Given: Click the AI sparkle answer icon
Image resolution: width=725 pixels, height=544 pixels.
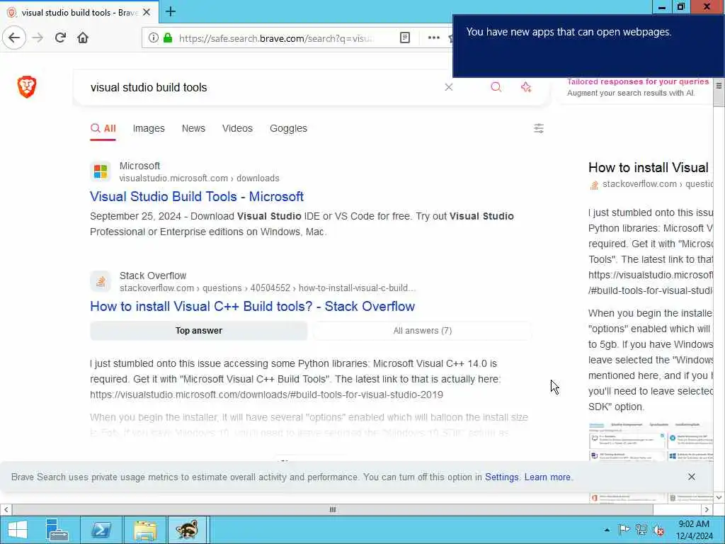Looking at the screenshot, I should 526,87.
